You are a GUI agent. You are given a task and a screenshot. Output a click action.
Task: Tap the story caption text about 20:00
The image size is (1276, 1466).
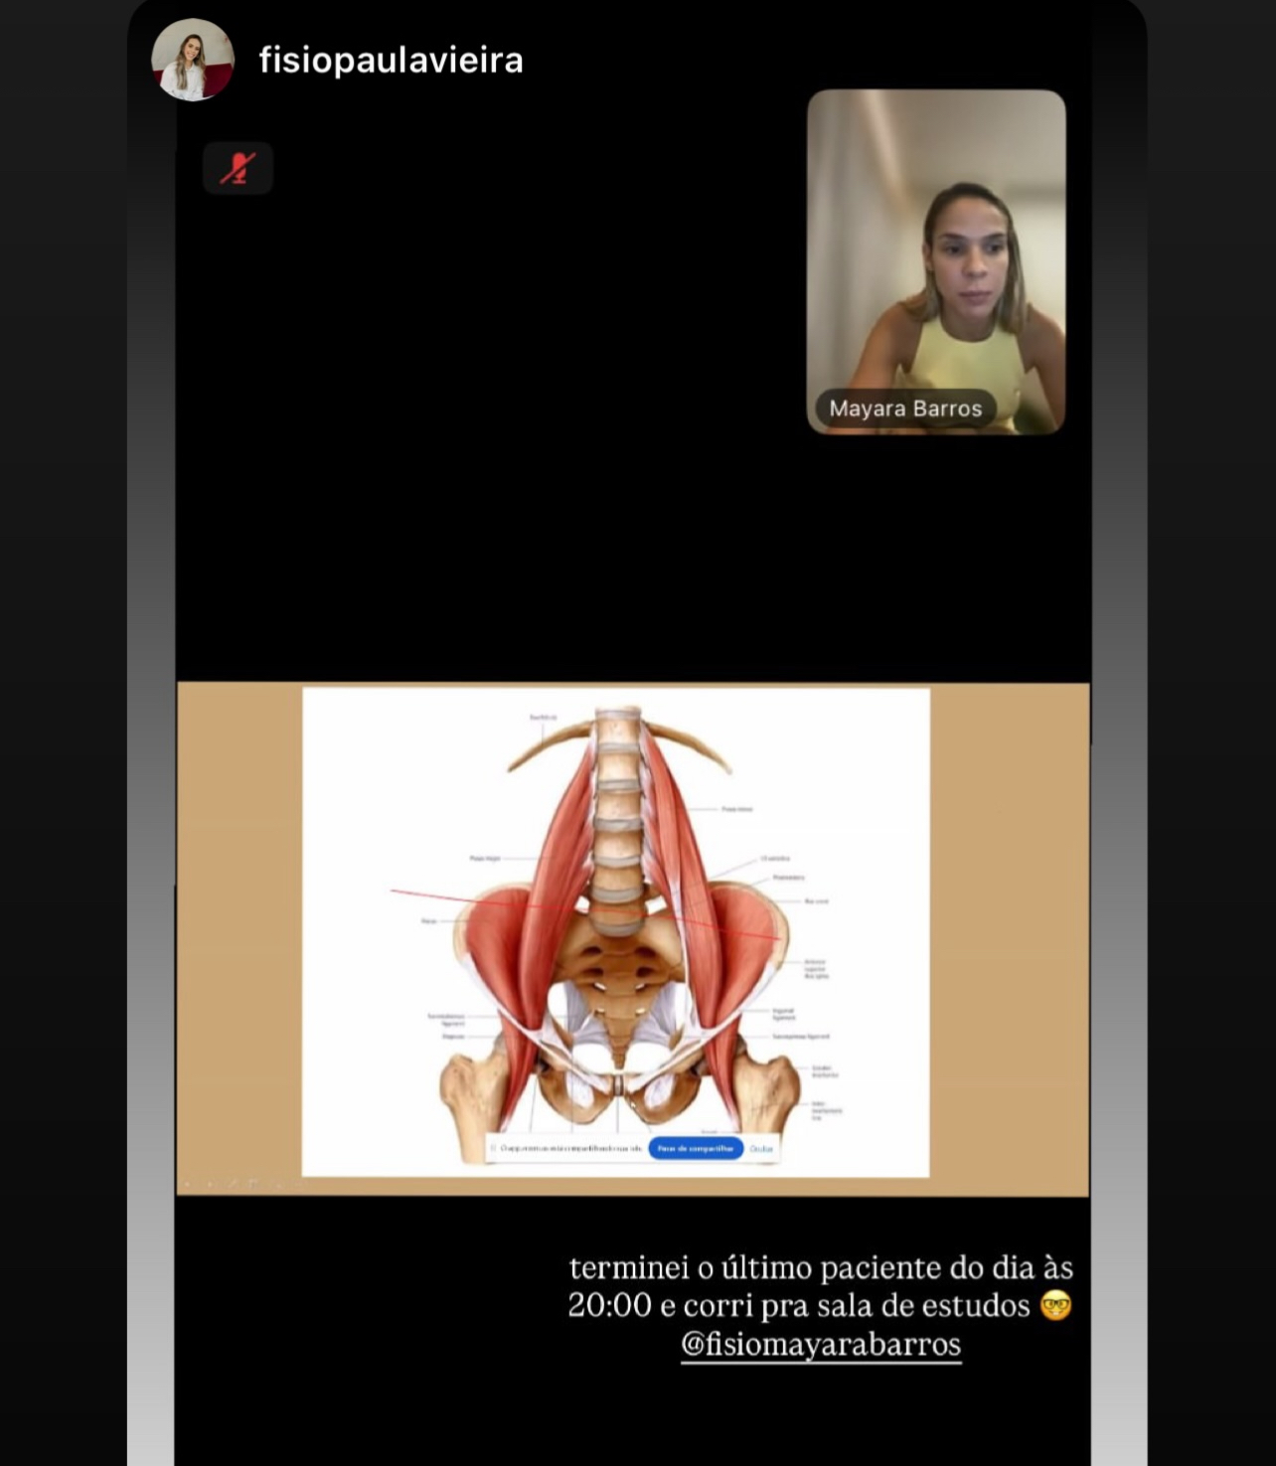[x=820, y=1286]
